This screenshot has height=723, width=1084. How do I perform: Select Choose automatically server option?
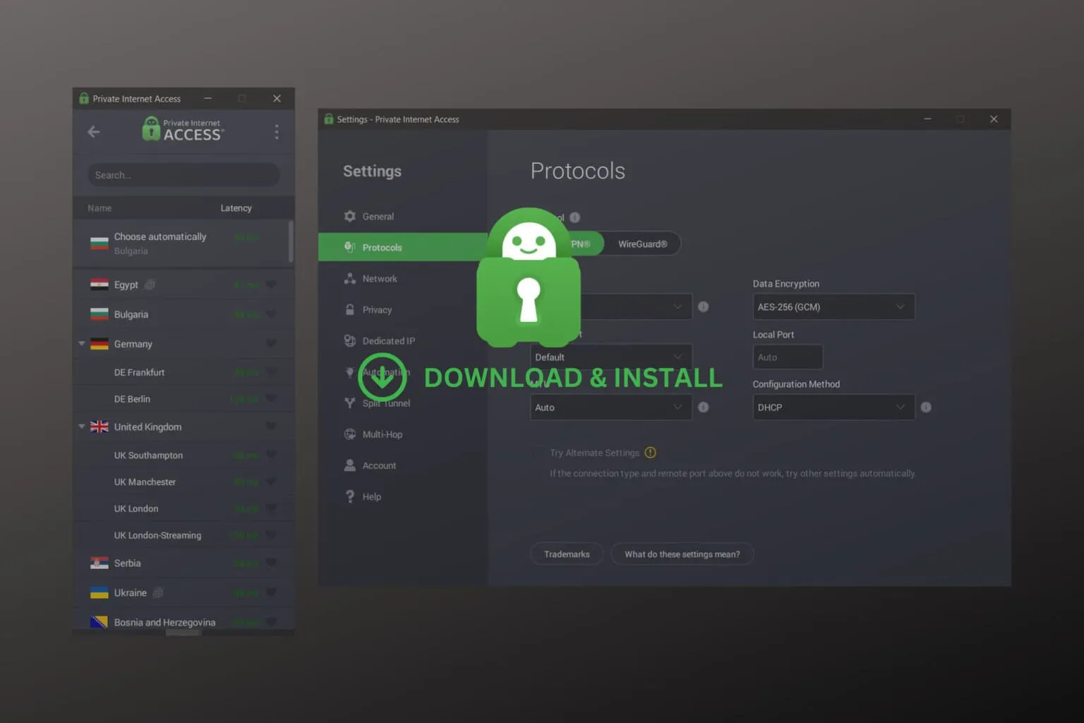point(181,244)
